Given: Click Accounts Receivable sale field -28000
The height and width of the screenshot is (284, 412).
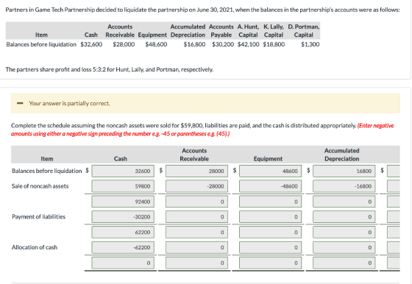Looking at the screenshot, I should pyautogui.click(x=197, y=186).
